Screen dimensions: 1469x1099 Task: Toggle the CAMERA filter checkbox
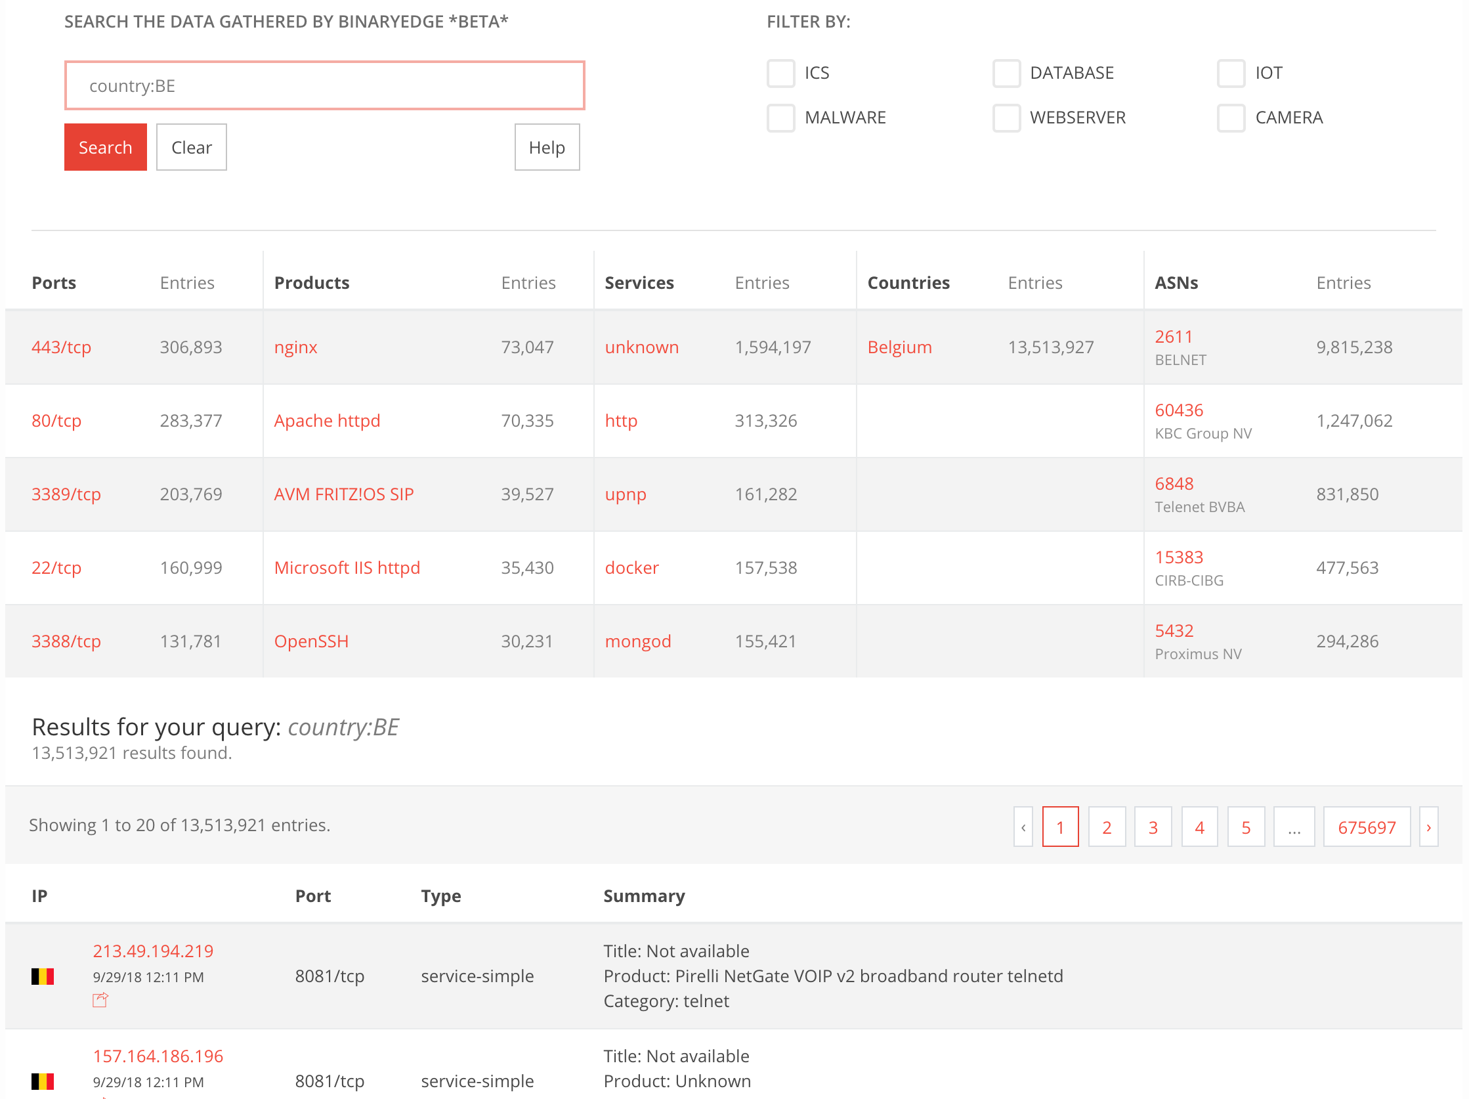pyautogui.click(x=1231, y=118)
